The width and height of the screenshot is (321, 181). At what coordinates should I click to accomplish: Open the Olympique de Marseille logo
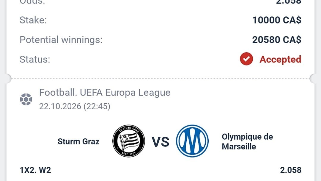coord(192,141)
